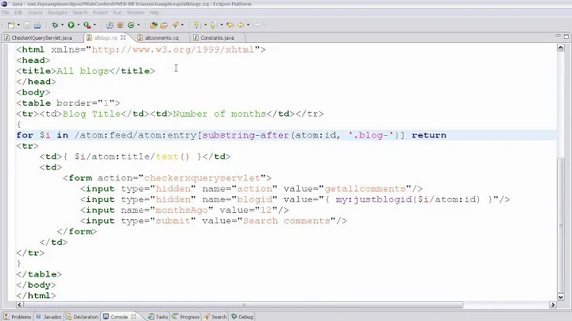Open the Problems view tab
The width and height of the screenshot is (572, 321).
(x=17, y=316)
